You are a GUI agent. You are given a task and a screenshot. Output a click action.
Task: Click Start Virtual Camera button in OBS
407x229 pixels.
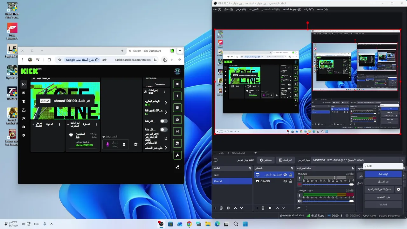[x=379, y=189]
